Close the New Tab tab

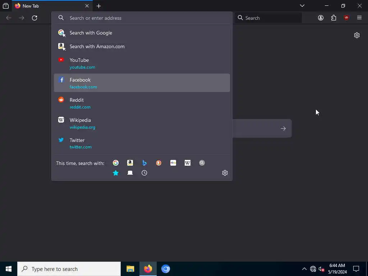click(x=87, y=6)
